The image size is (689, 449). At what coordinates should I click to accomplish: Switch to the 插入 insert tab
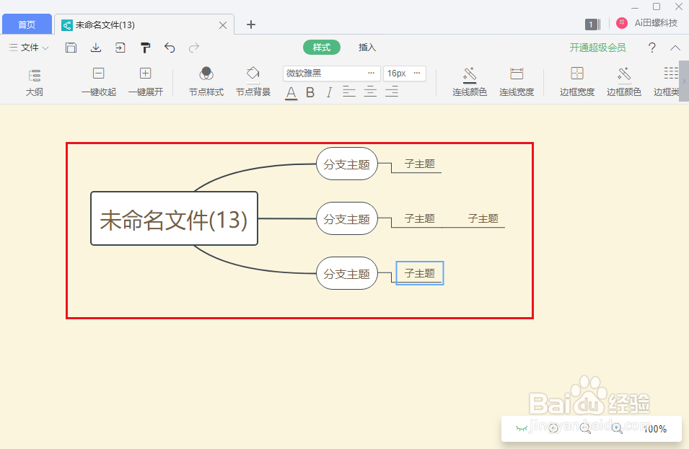point(367,48)
